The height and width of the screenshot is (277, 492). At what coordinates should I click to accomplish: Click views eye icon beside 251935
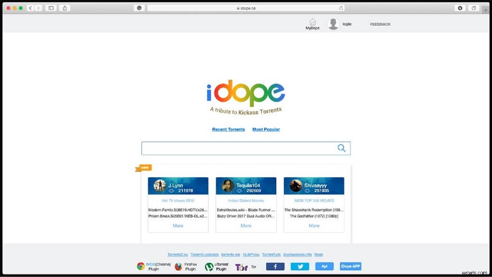[307, 191]
